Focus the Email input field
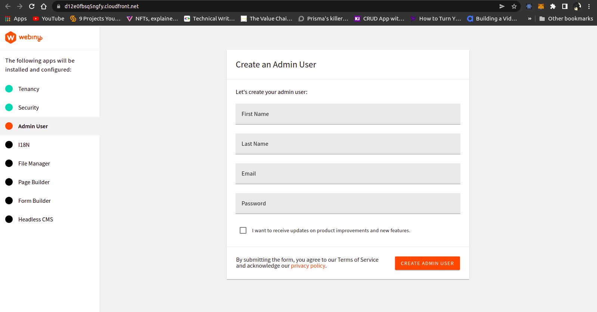The image size is (597, 312). [348, 174]
